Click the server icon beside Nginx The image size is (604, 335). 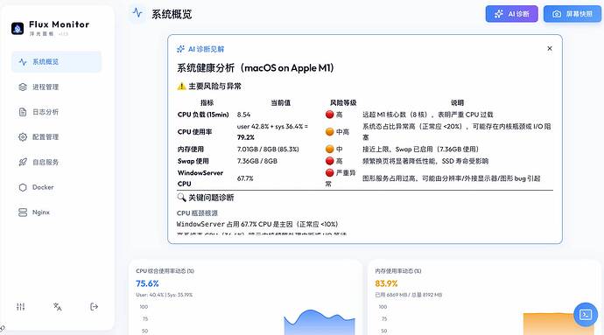(23, 213)
